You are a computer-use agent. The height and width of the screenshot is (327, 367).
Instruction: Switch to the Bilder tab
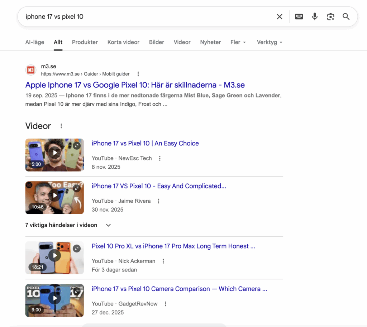point(157,42)
